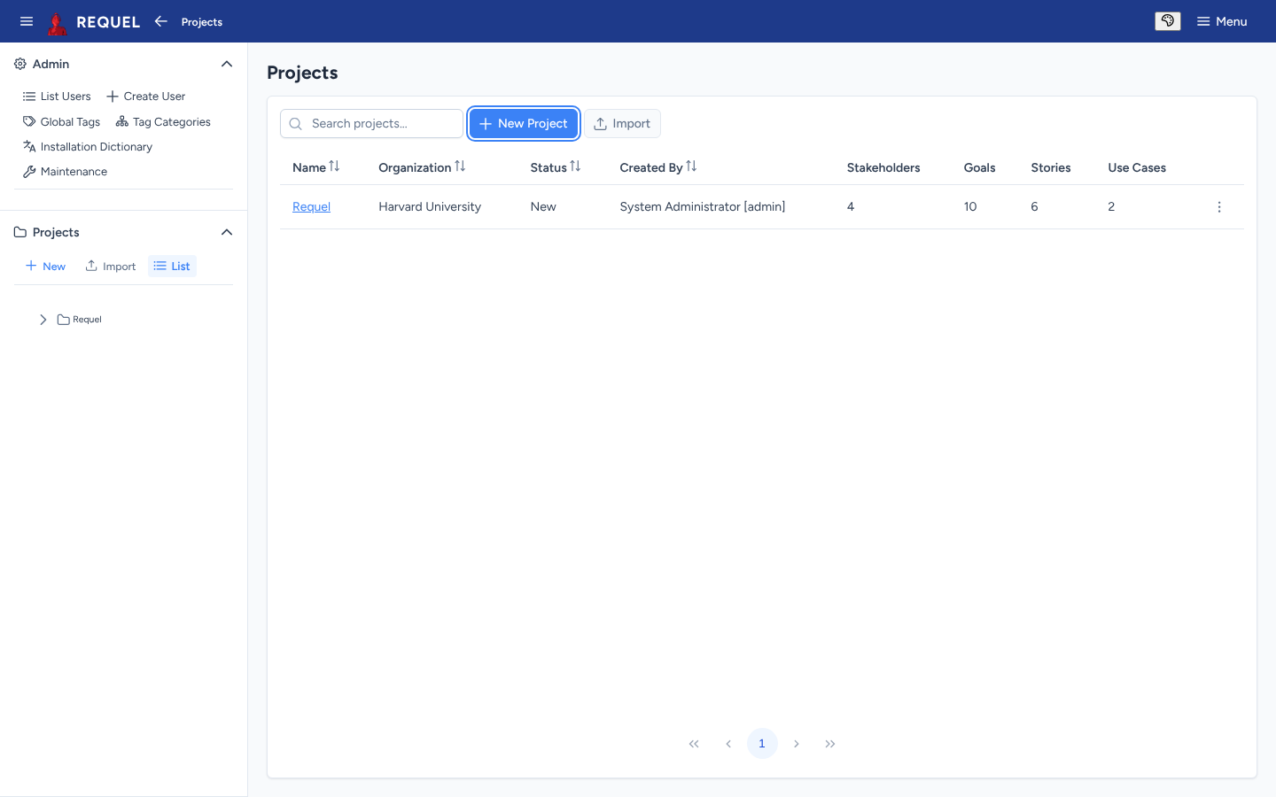This screenshot has height=797, width=1276.
Task: Click the Projects folder icon in sidebar header
Action: 20,232
